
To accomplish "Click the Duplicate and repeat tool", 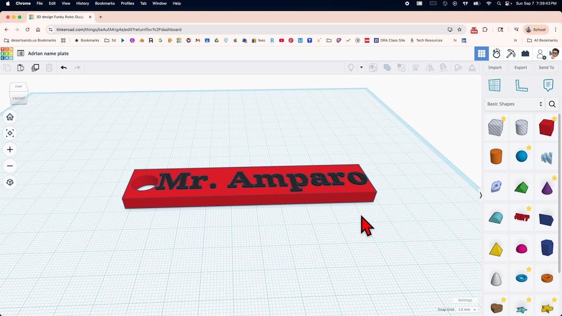I will (x=35, y=68).
